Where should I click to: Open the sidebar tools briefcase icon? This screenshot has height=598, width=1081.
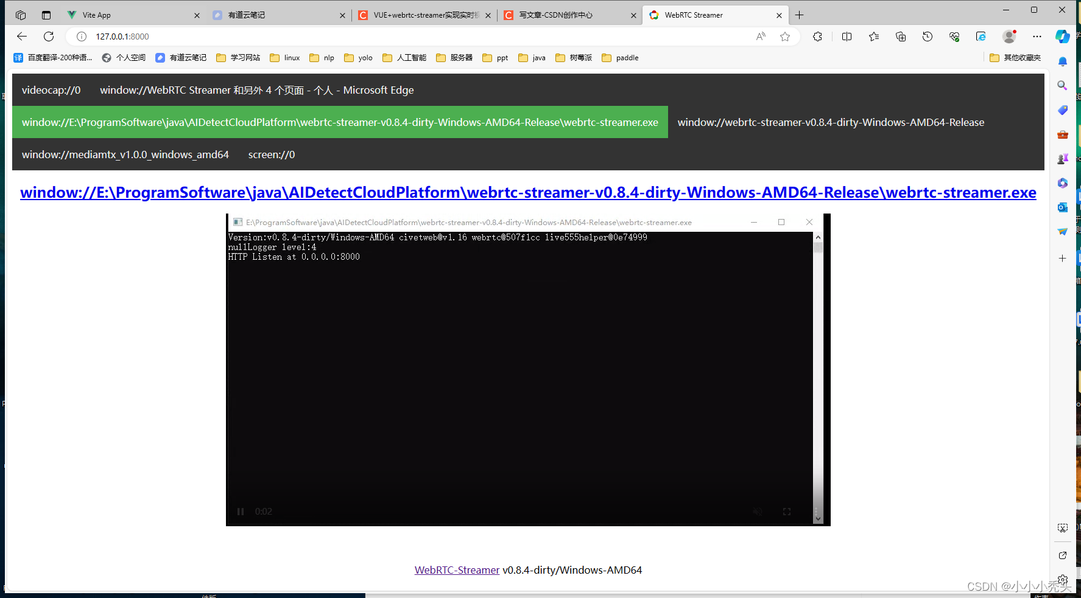coord(1063,134)
